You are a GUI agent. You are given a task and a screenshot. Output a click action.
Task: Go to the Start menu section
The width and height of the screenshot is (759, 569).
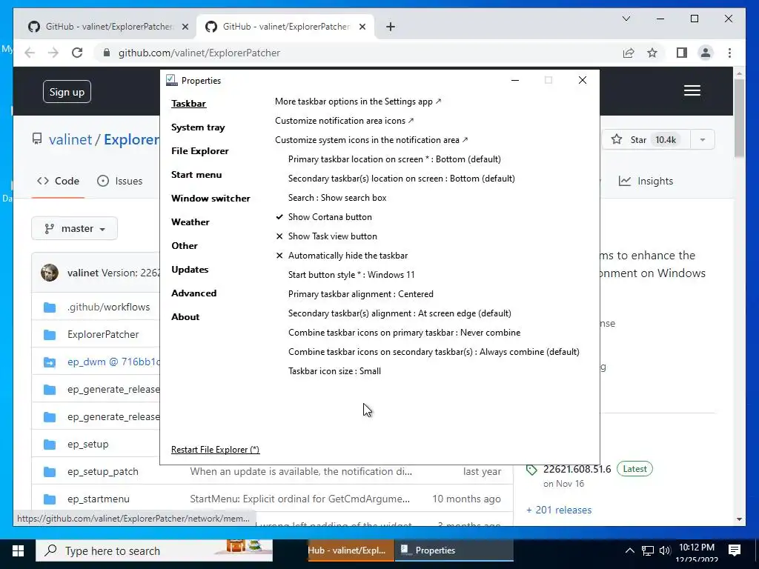pos(196,175)
